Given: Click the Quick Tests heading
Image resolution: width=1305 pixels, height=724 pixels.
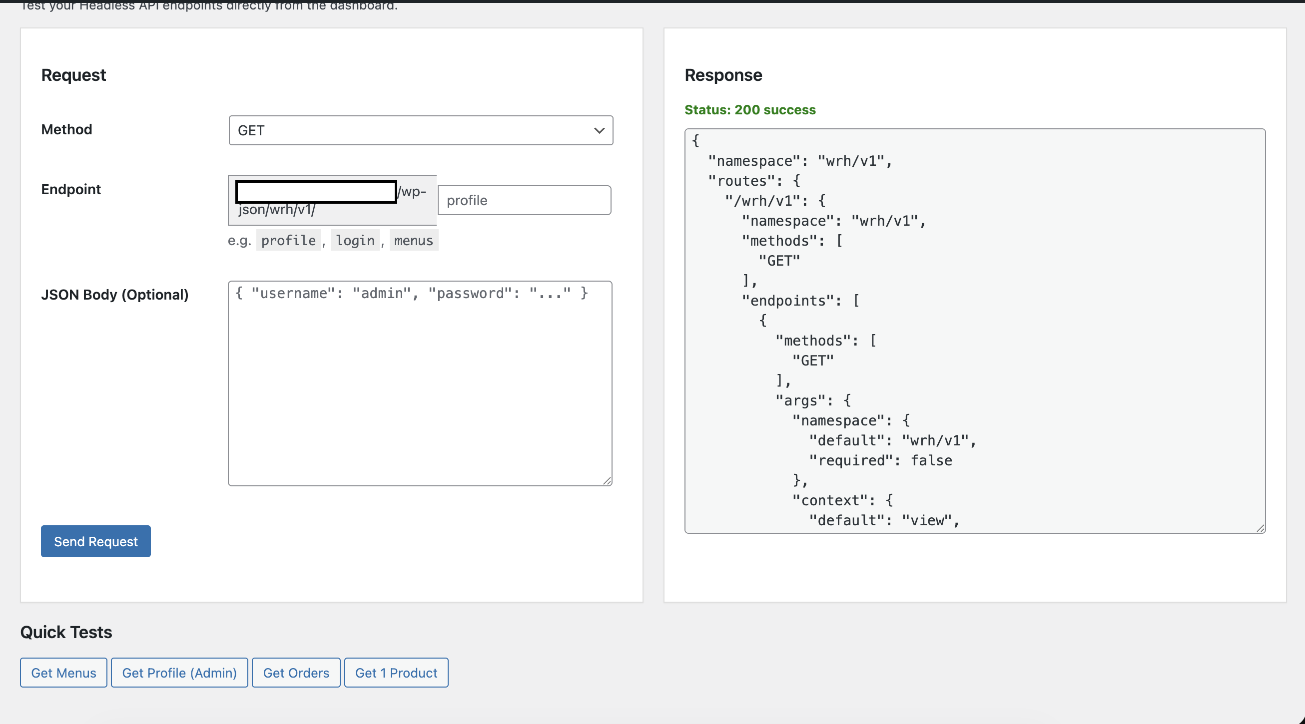Looking at the screenshot, I should (x=66, y=632).
